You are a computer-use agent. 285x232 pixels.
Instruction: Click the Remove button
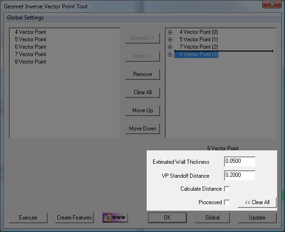pos(142,74)
